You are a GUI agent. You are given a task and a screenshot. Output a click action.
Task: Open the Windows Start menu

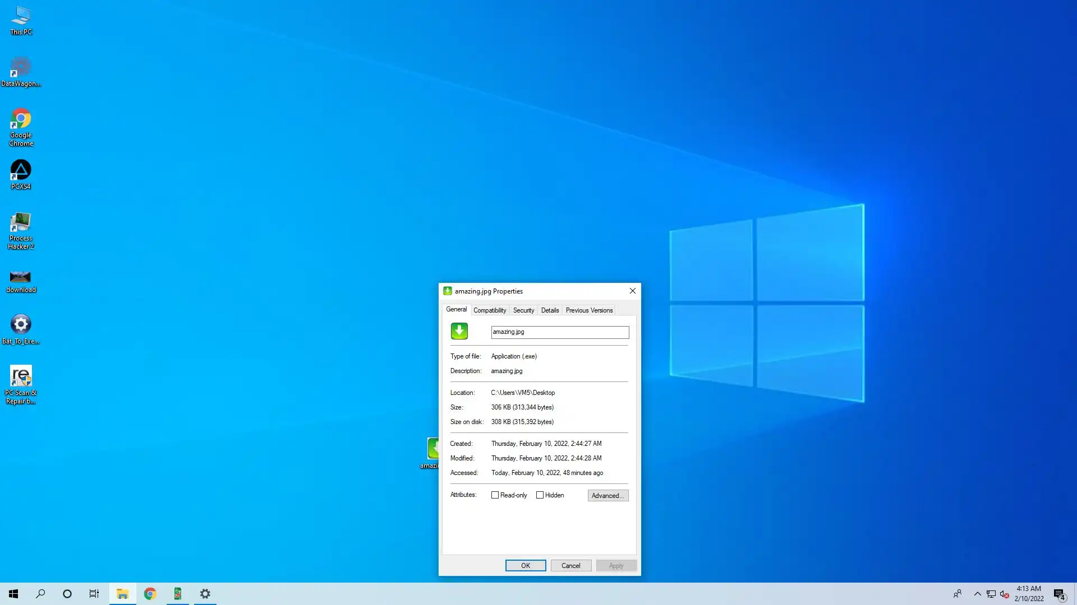13,594
